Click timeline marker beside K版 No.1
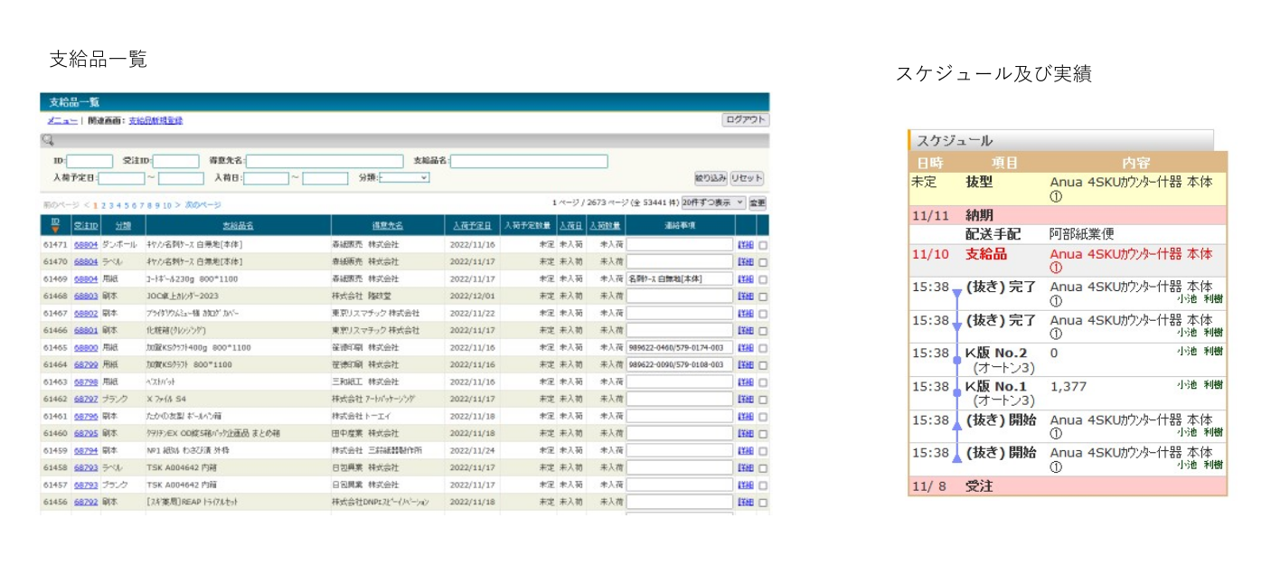Viewport: 1271px width, 565px height. point(956,393)
